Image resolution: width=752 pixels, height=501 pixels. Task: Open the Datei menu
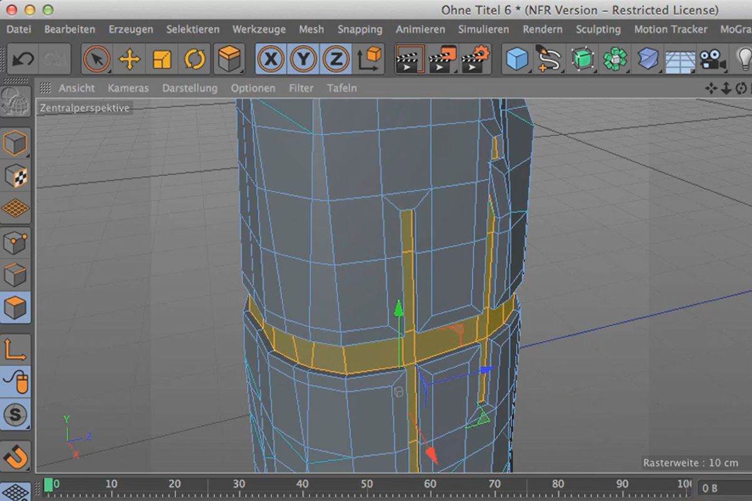pos(19,29)
